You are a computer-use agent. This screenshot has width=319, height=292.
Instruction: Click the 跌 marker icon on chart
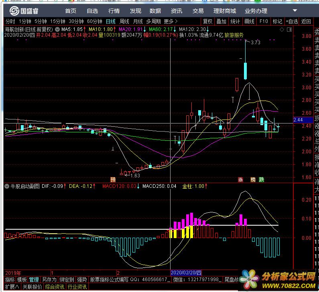(x=262, y=179)
